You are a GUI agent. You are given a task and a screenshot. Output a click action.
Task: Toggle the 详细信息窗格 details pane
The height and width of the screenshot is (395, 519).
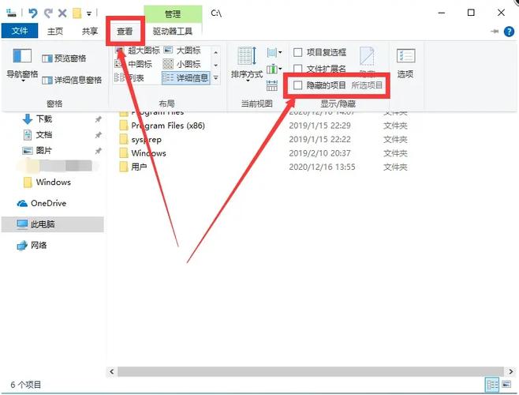(x=72, y=80)
